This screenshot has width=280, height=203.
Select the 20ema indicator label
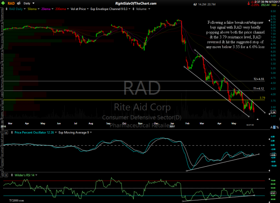[46, 9]
